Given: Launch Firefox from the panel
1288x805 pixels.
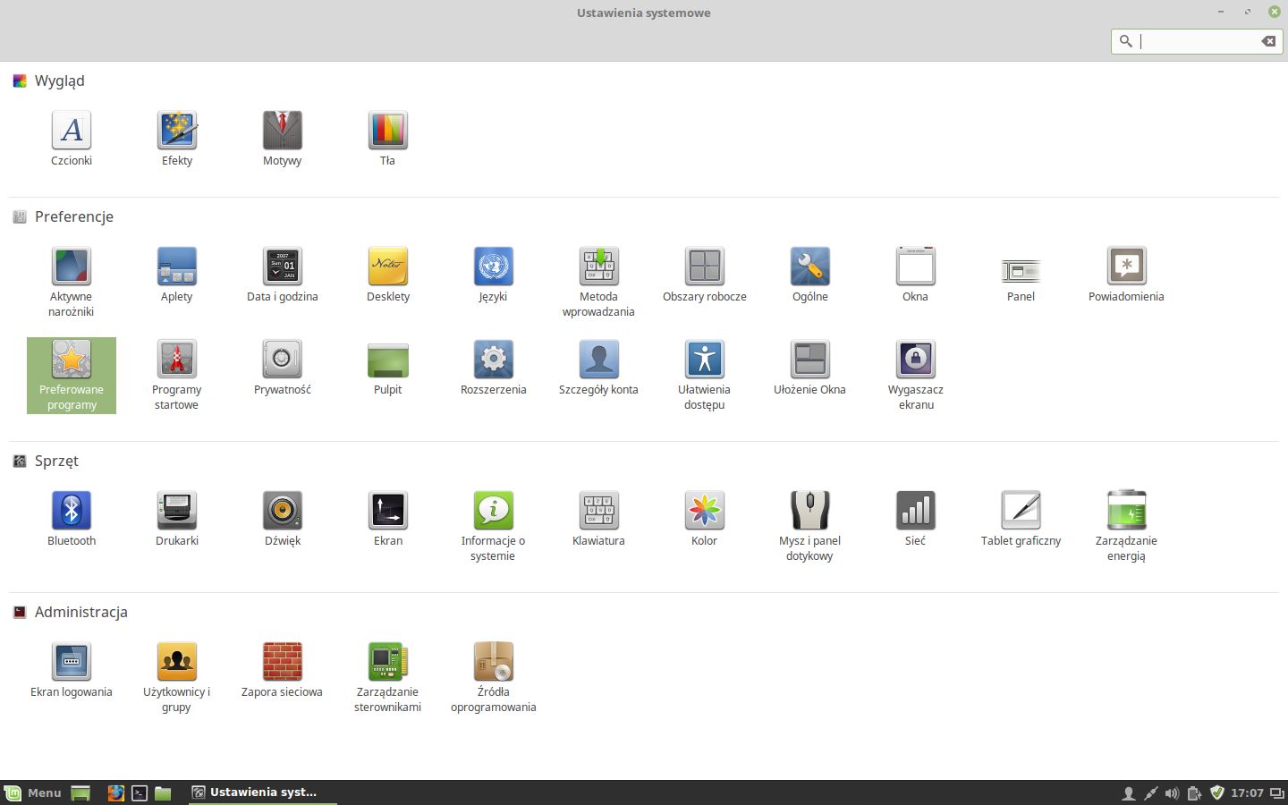Looking at the screenshot, I should tap(115, 792).
